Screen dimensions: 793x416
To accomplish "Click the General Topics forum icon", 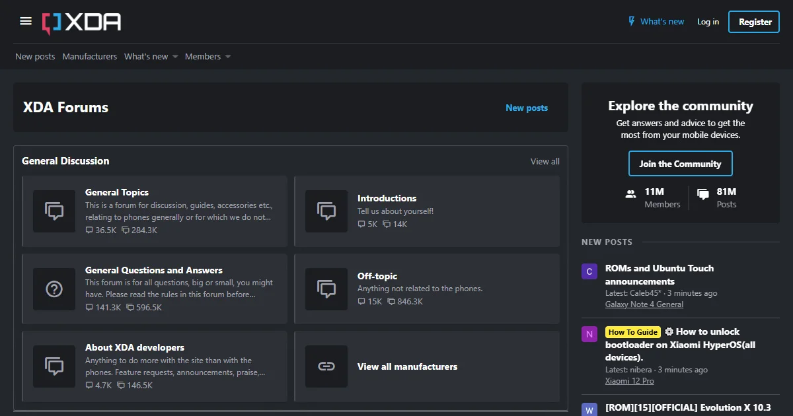I will (54, 211).
